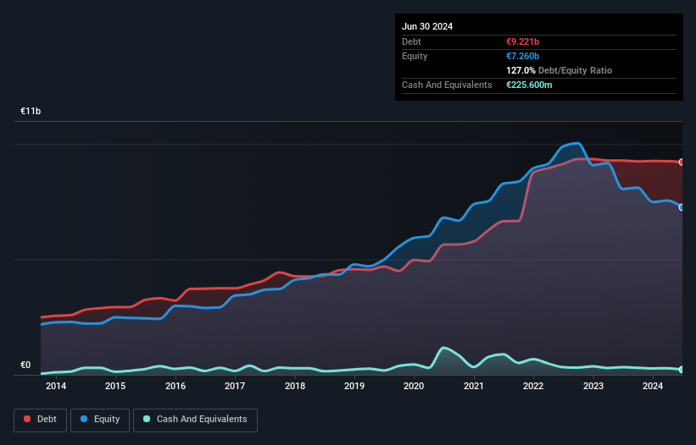Click the €9.221b debt value
The image size is (696, 445).
point(522,41)
